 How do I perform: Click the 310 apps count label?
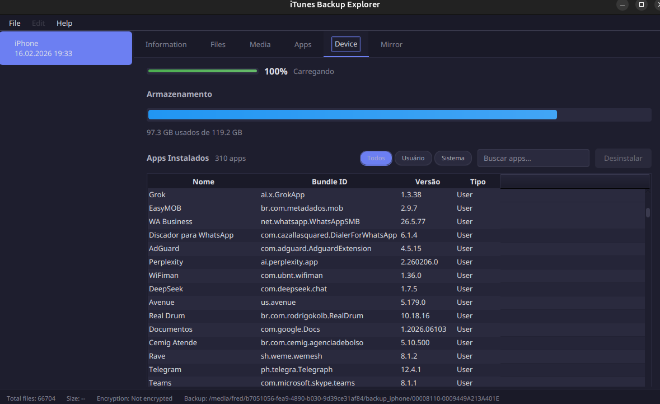(x=230, y=159)
